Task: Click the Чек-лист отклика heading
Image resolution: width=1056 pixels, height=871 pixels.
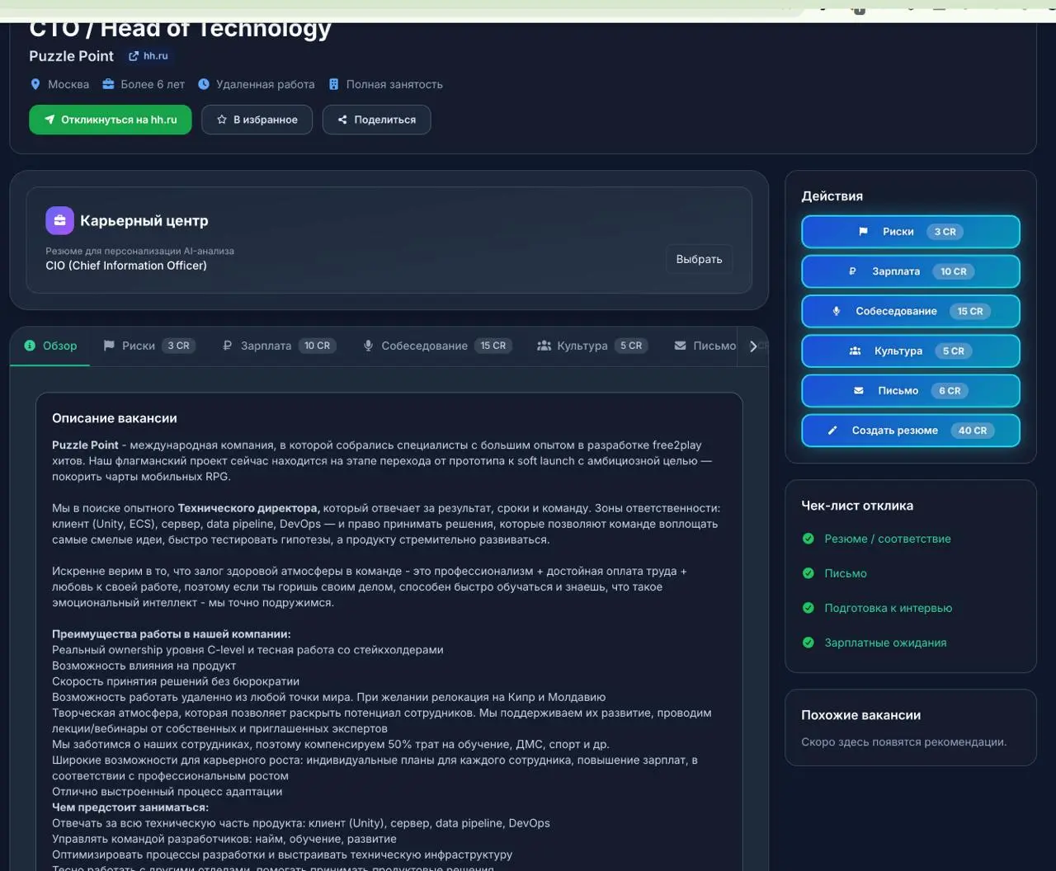Action: (x=857, y=506)
